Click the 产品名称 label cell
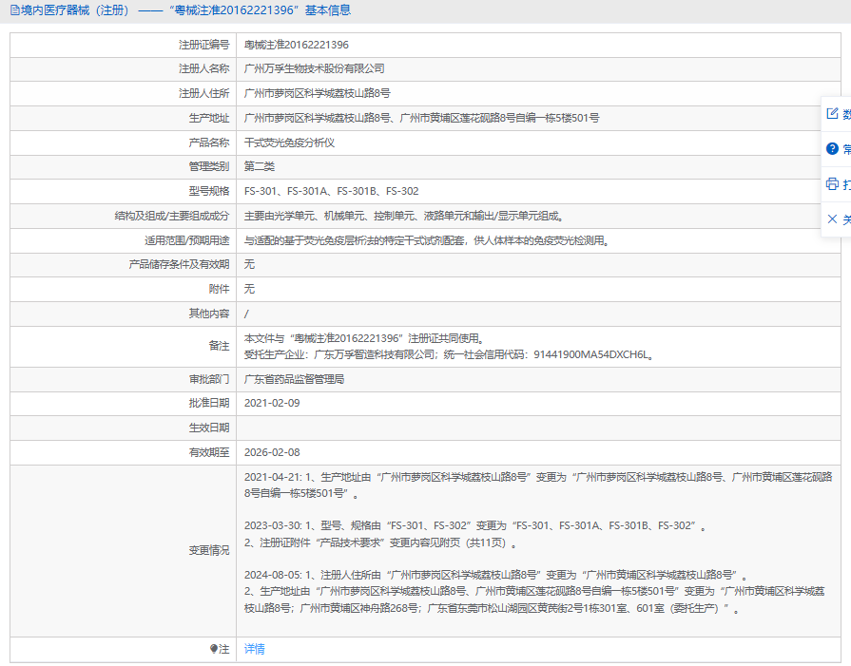The height and width of the screenshot is (666, 851). point(124,143)
